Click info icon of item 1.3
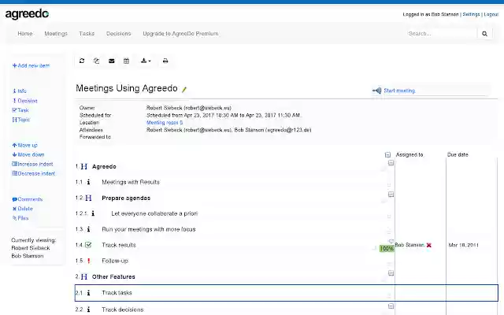This screenshot has width=504, height=315. 88,229
